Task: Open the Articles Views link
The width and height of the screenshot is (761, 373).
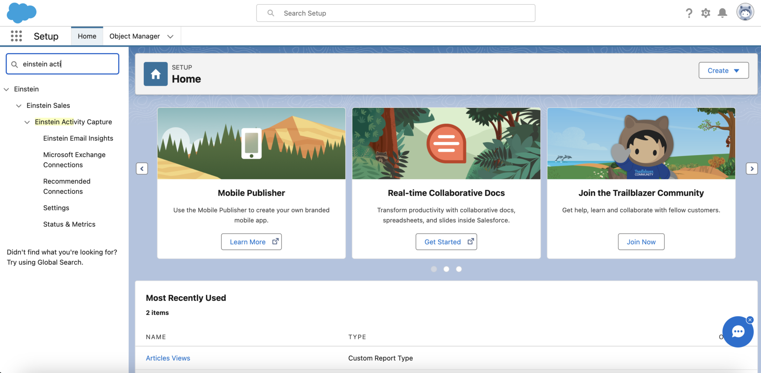Action: point(168,358)
